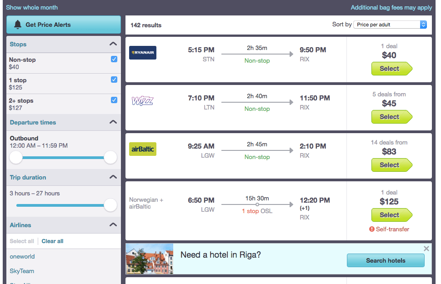
Task: Select the $45 Wizz Air flight
Action: point(392,117)
